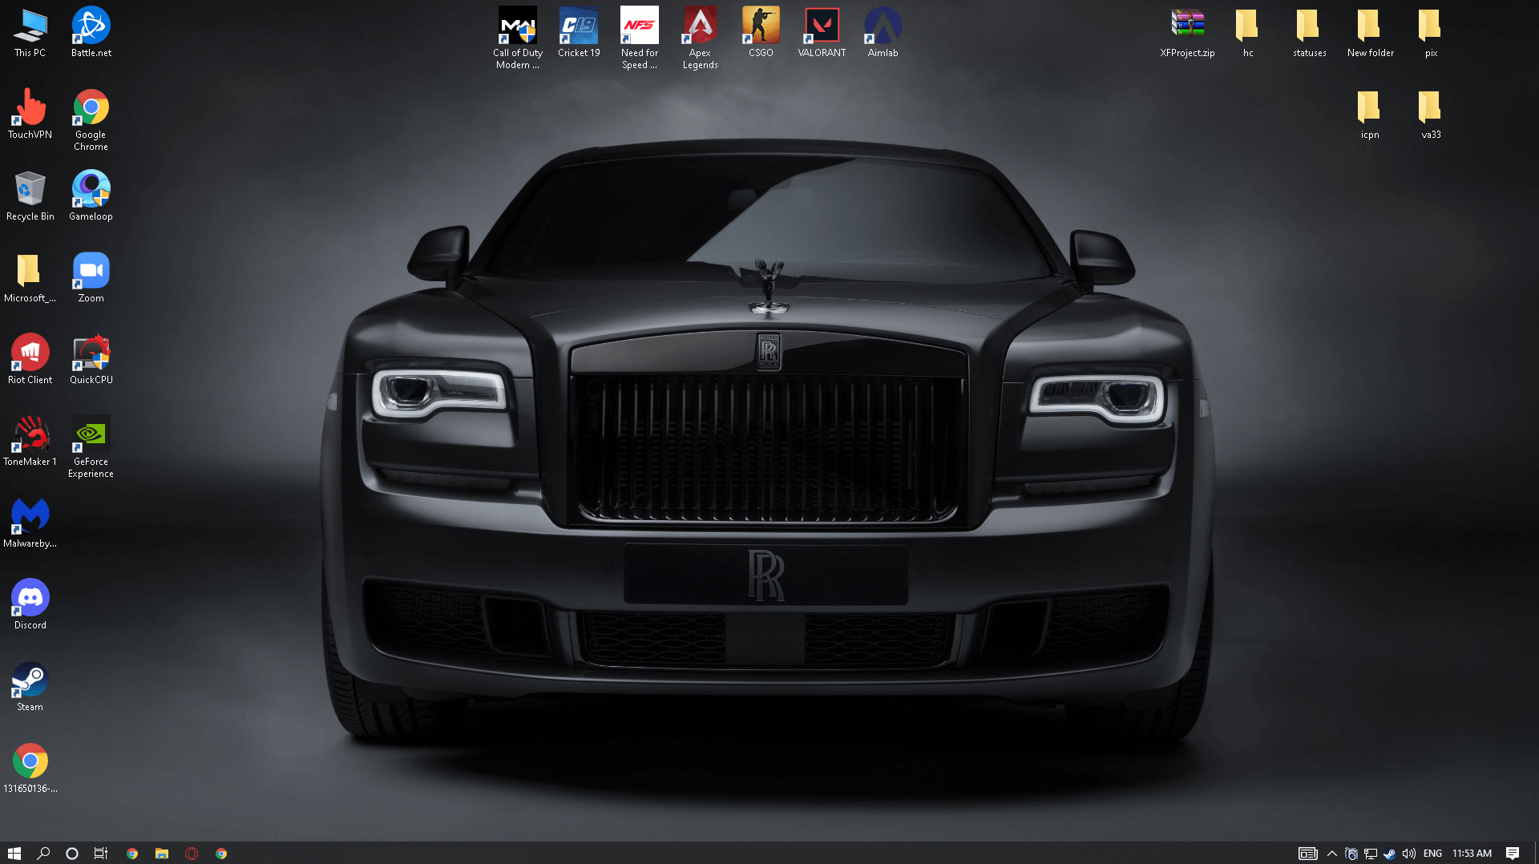Open network status tray icon
Image resolution: width=1539 pixels, height=864 pixels.
[1371, 853]
